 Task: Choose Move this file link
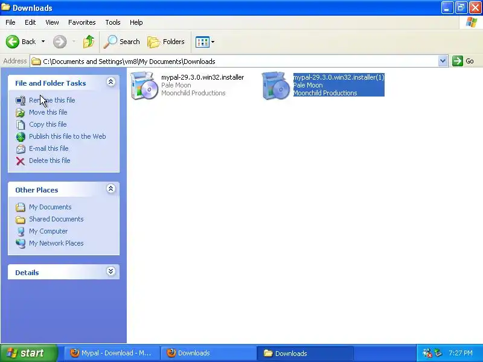pos(48,112)
